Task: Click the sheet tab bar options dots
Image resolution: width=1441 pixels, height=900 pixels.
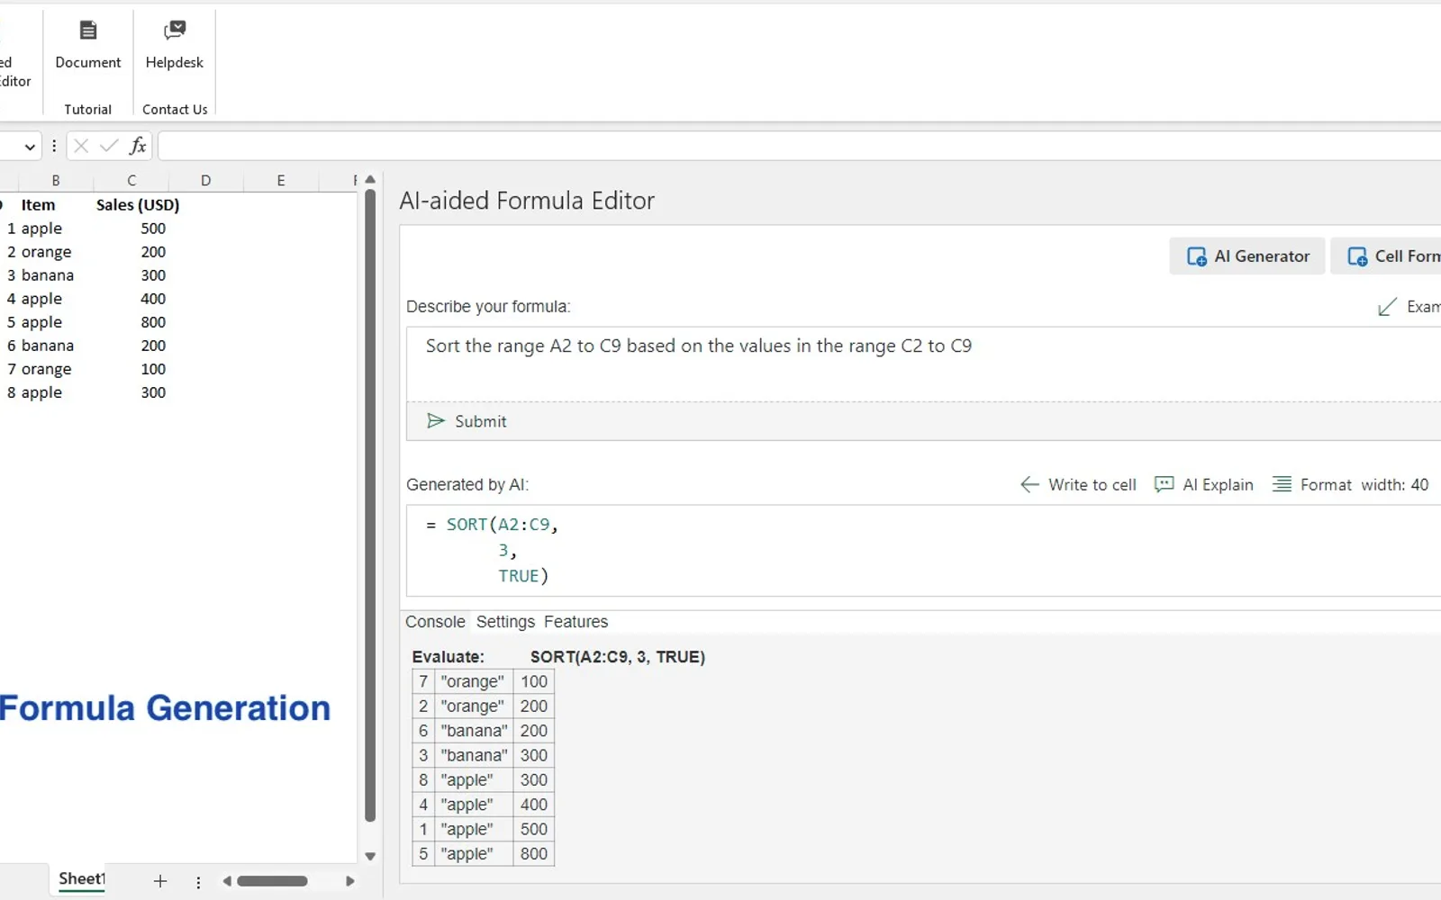Action: point(198,882)
